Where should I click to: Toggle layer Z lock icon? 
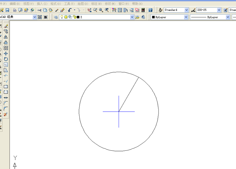(x=74, y=17)
